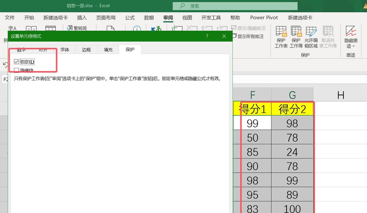Click the cell 78 next to 90

pyautogui.click(x=292, y=166)
